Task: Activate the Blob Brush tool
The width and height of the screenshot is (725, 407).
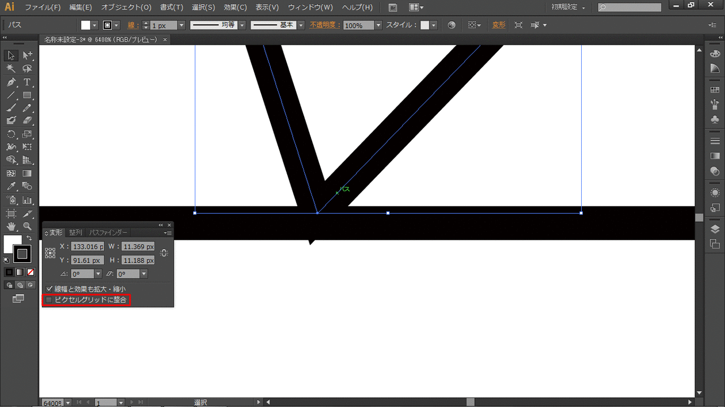Action: coord(11,120)
